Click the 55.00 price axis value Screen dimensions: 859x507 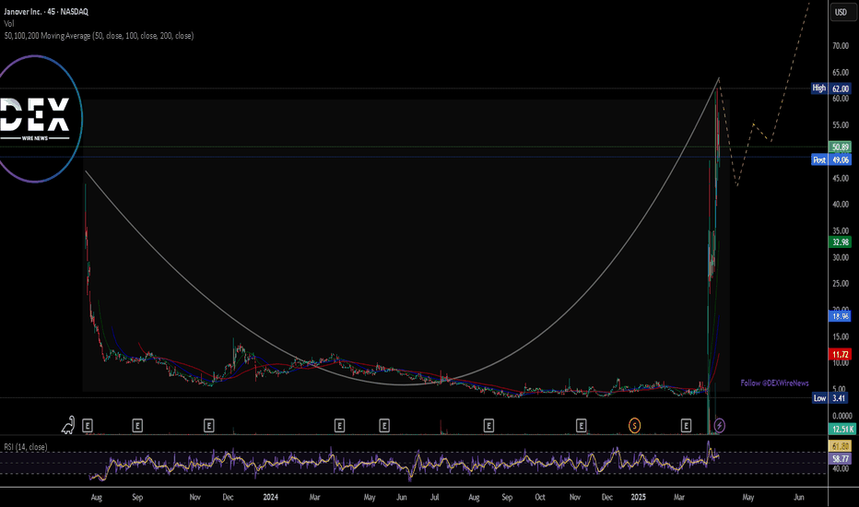pos(841,125)
